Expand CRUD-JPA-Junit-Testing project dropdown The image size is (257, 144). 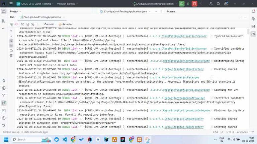[35, 4]
